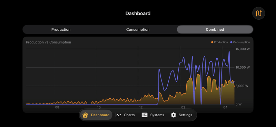Click the 5,000 W axis label
The width and height of the screenshot is (276, 127).
[x=242, y=86]
